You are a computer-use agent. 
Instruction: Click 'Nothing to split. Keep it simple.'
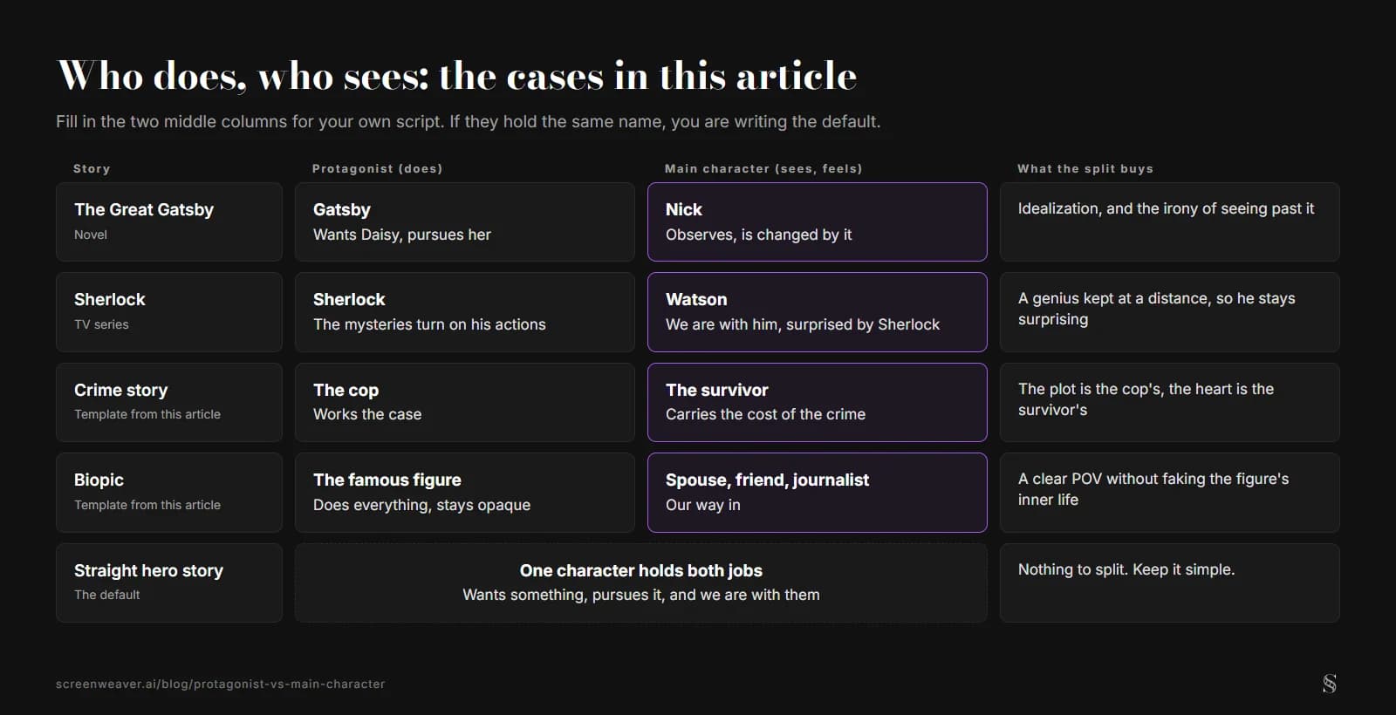1126,569
